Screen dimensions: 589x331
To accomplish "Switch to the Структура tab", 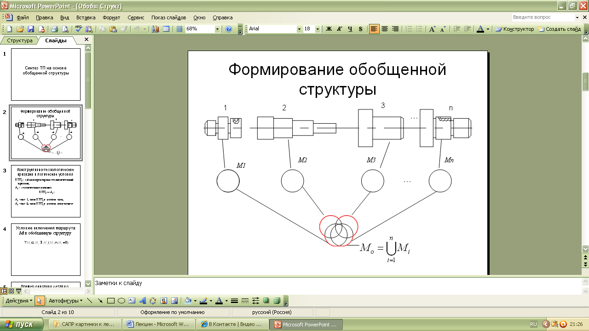I will 20,40.
